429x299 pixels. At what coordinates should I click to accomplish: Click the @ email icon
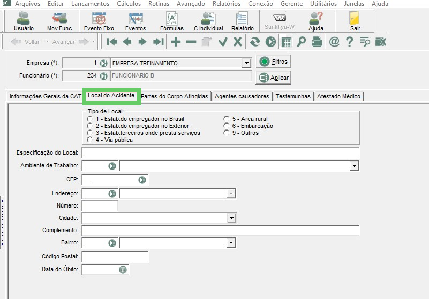334,42
